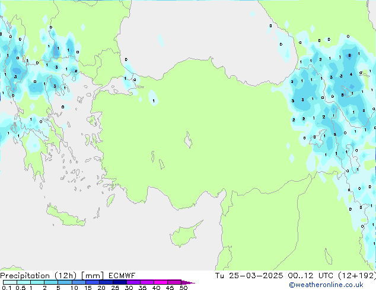This screenshot has width=376, height=290.
Task: Select the 10–15 mm legend swatch
Action: (x=78, y=282)
